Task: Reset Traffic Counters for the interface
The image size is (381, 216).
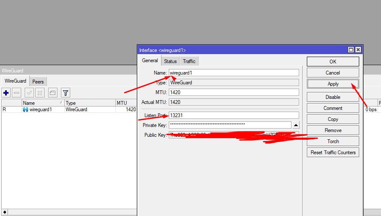Action: pyautogui.click(x=333, y=153)
